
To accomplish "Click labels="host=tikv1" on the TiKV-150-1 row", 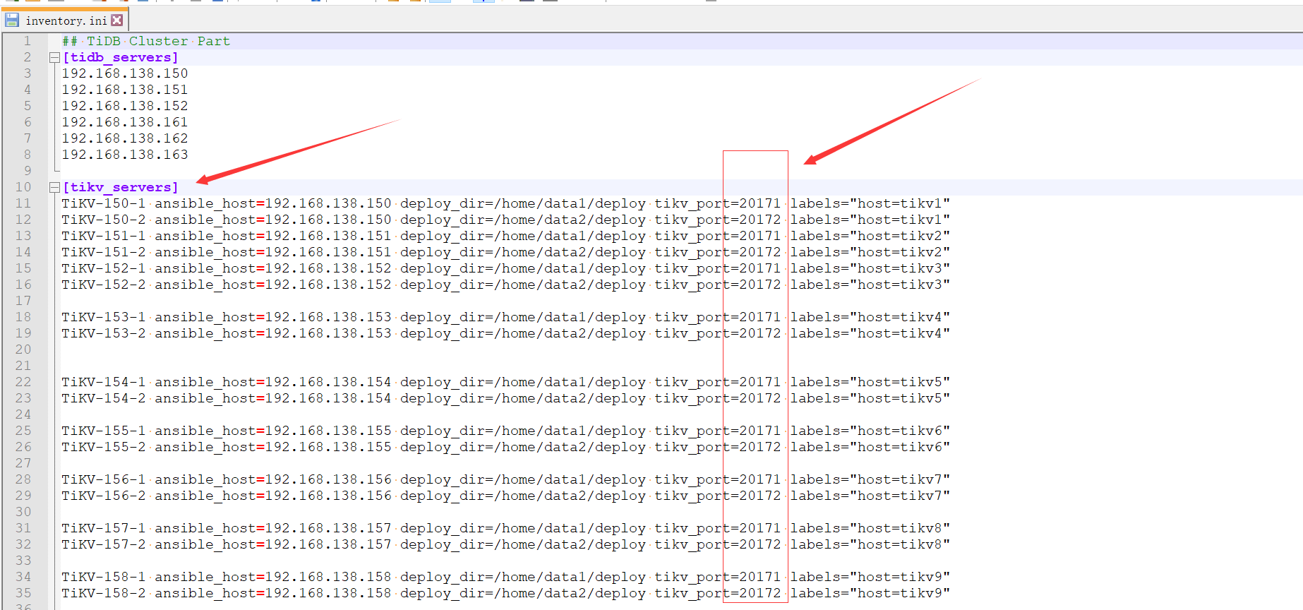I will click(x=870, y=203).
